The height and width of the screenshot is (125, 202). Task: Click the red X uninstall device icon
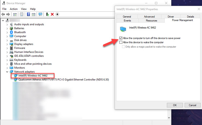(x=52, y=14)
